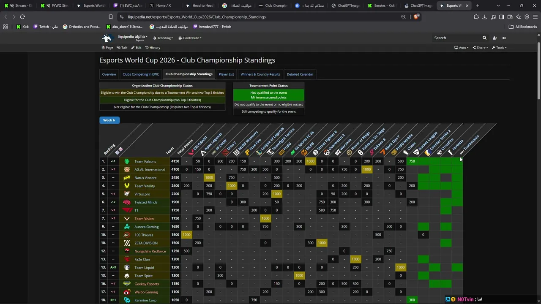This screenshot has width=541, height=304.
Task: Open the Clubs Competing in EWC tab
Action: [141, 74]
